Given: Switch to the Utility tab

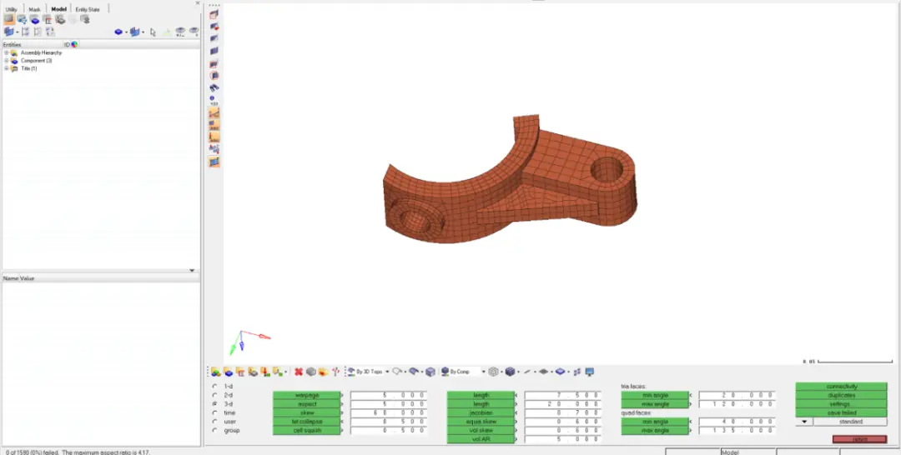Looking at the screenshot, I should 12,9.
